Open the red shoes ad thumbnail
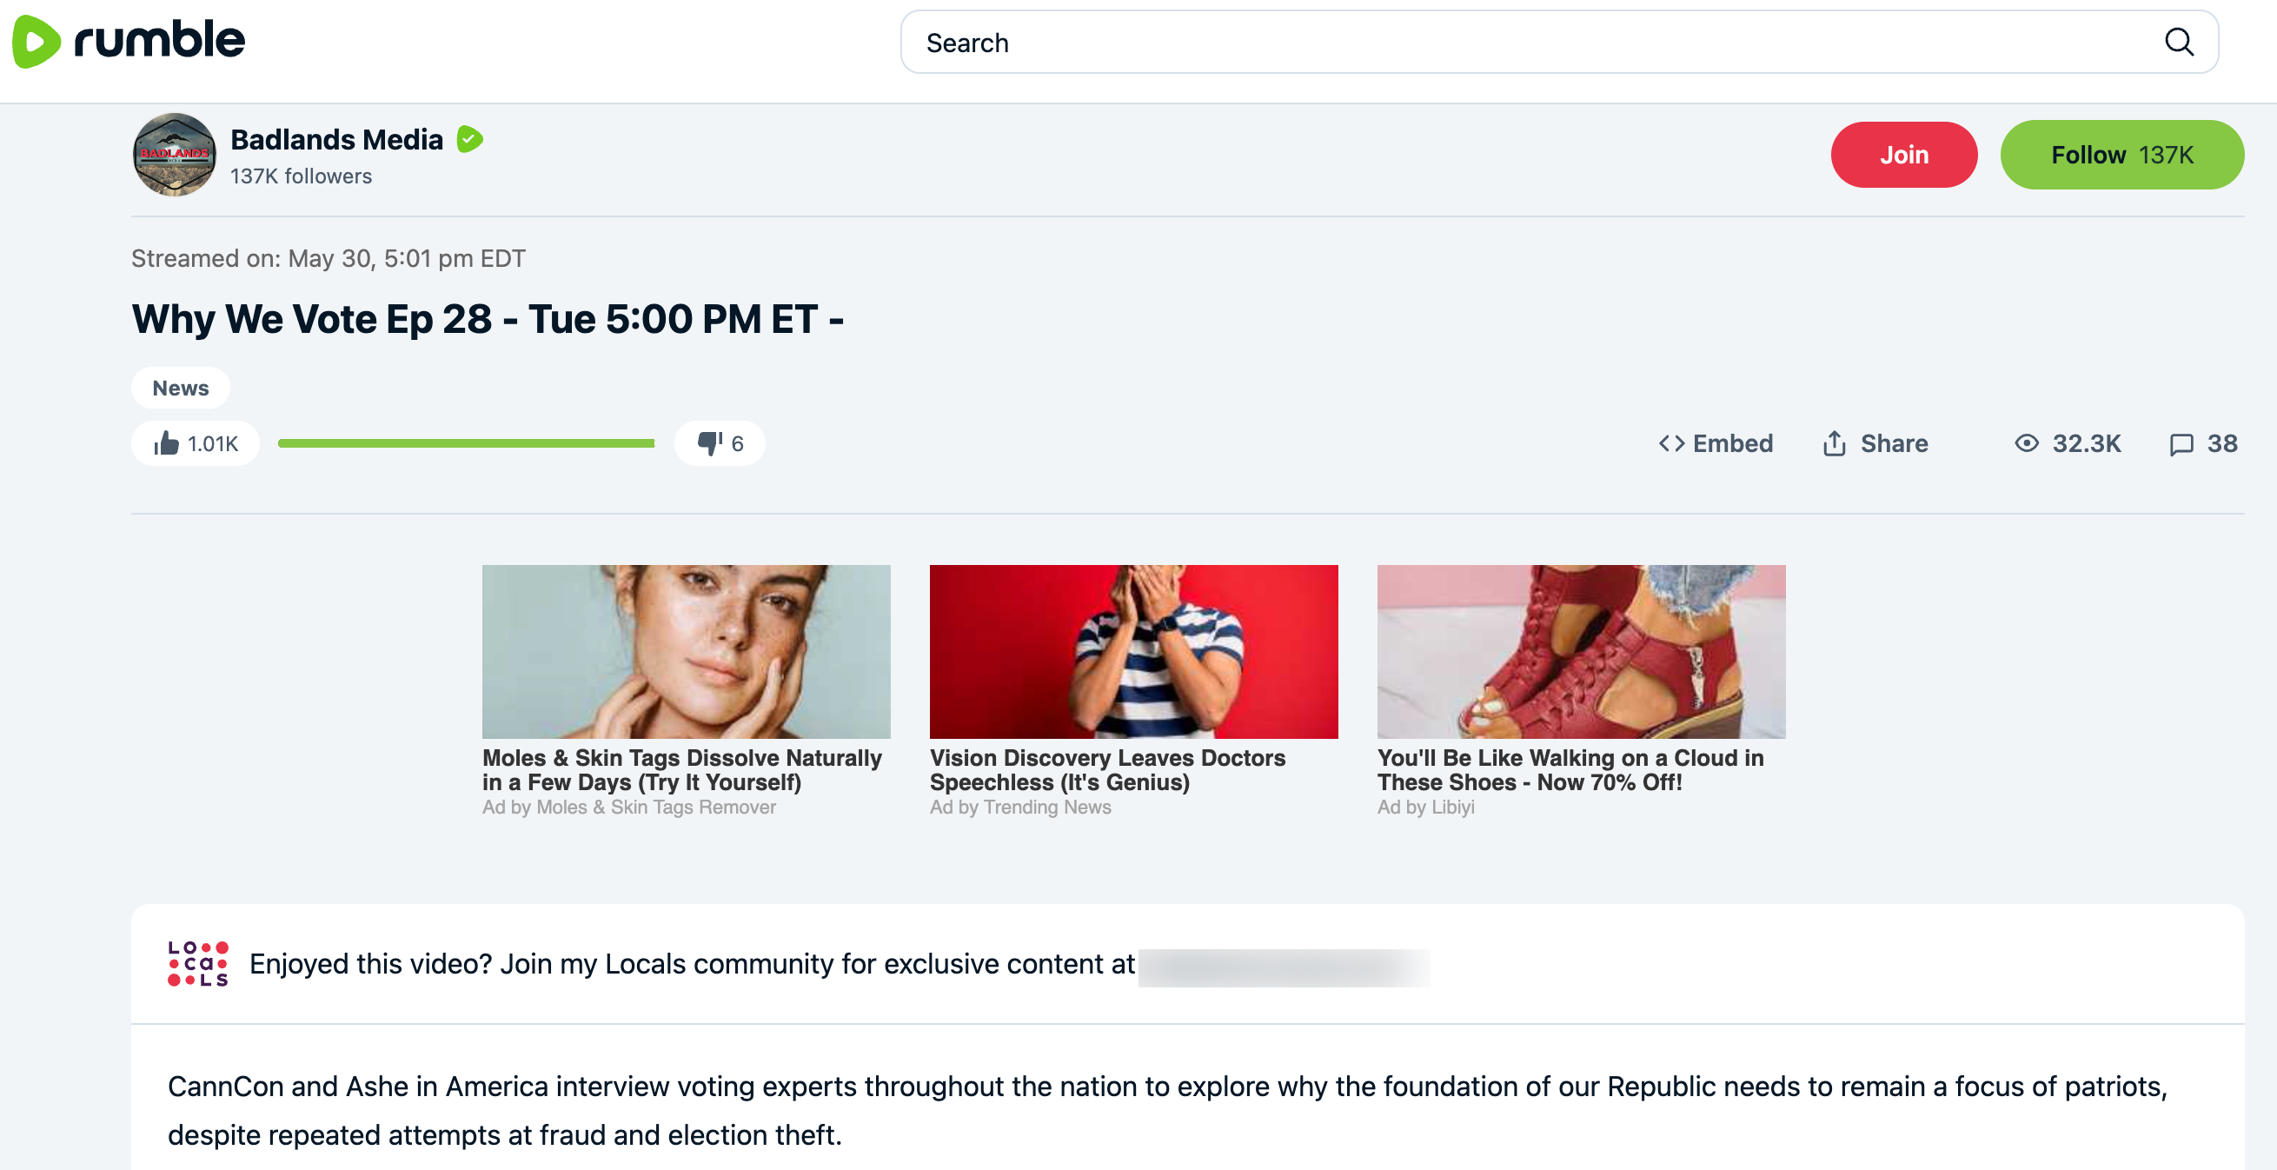This screenshot has width=2277, height=1170. tap(1581, 652)
